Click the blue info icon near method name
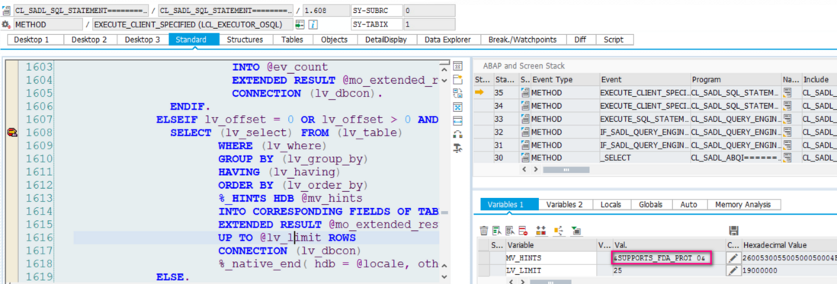Screen dimensions: 837x284 313,24
